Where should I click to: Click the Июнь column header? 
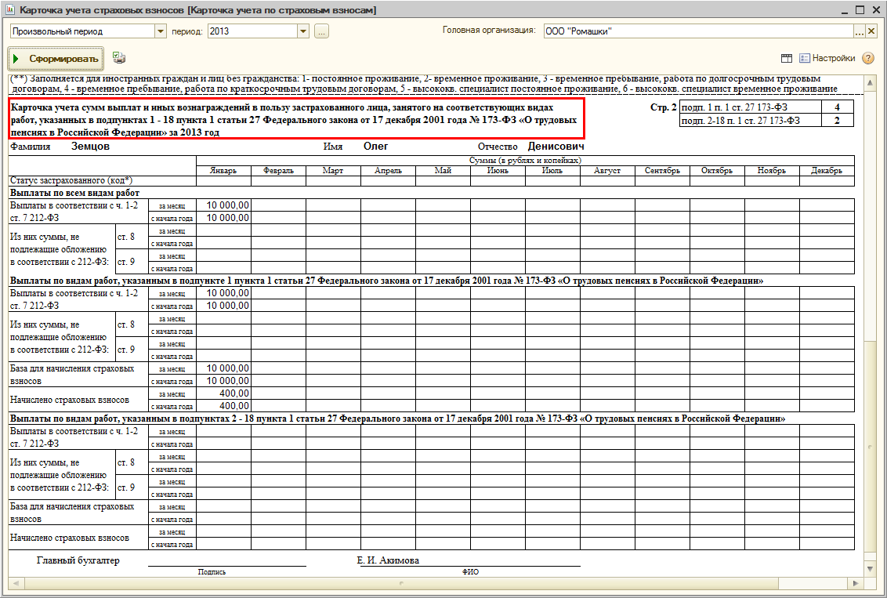(498, 171)
